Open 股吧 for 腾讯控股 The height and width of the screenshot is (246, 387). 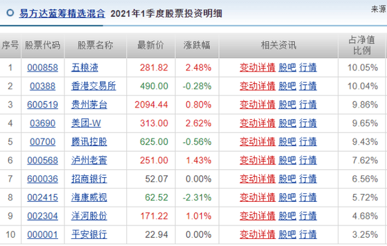(x=287, y=142)
